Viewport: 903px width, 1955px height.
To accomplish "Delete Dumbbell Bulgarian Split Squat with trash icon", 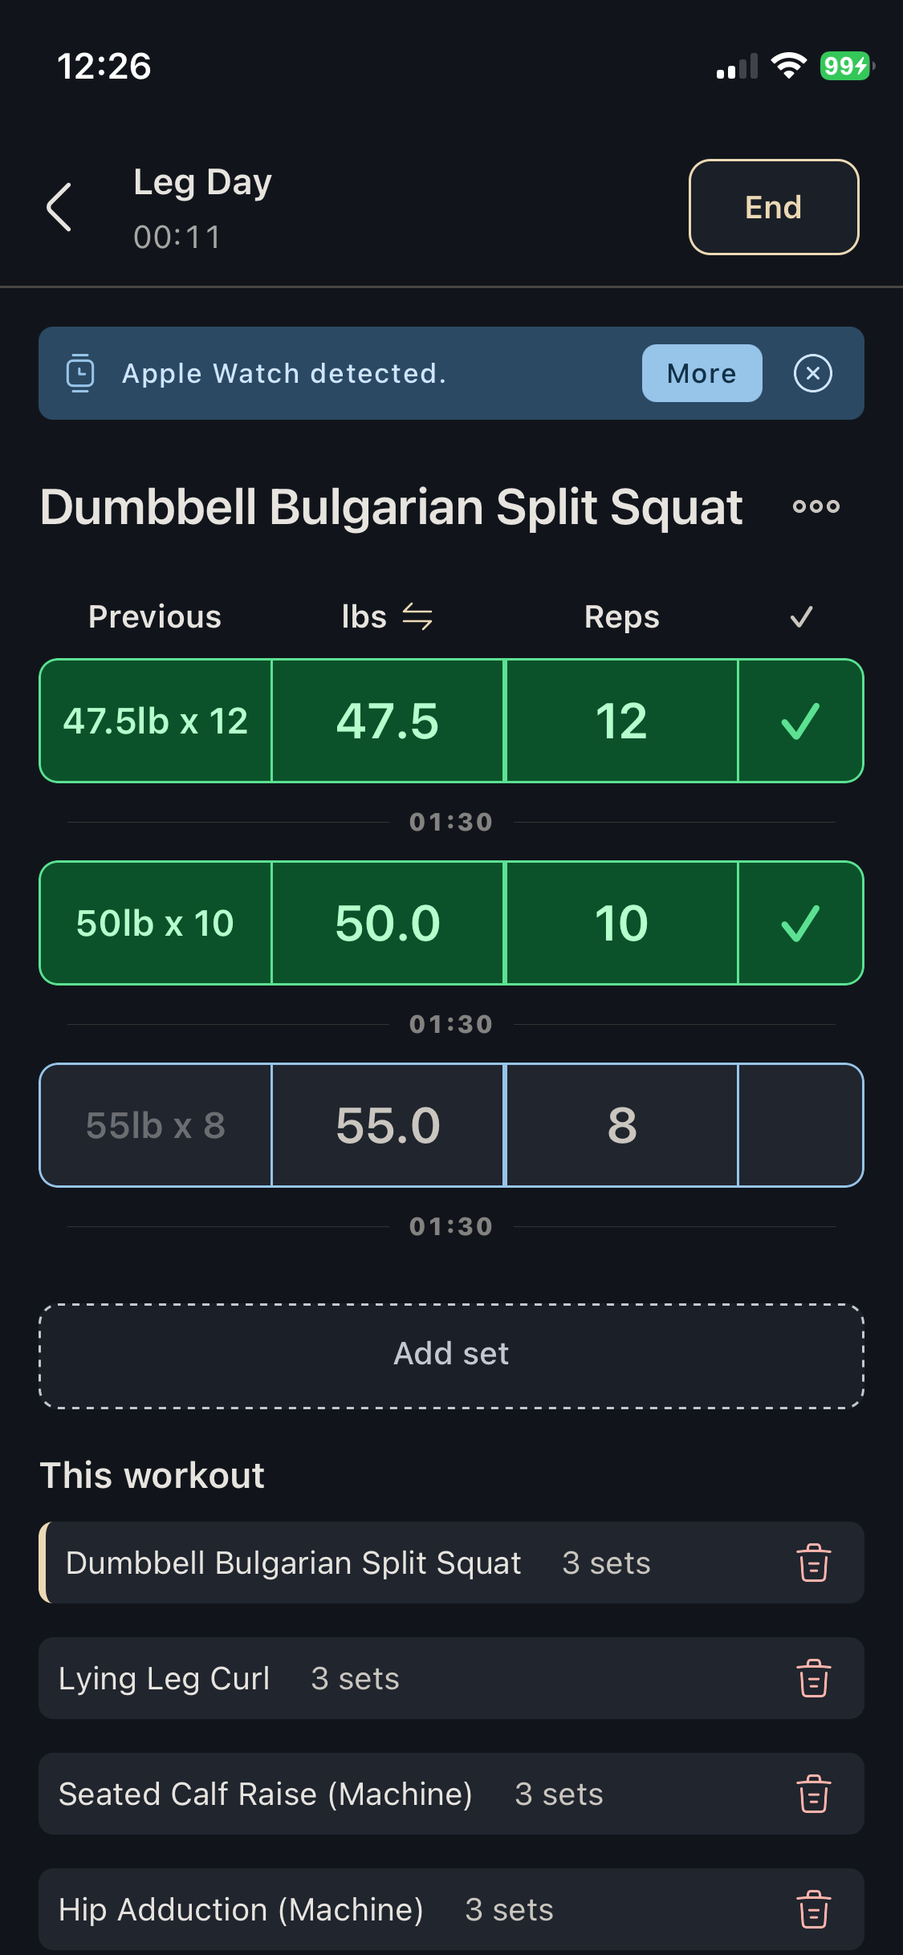I will (x=814, y=1563).
